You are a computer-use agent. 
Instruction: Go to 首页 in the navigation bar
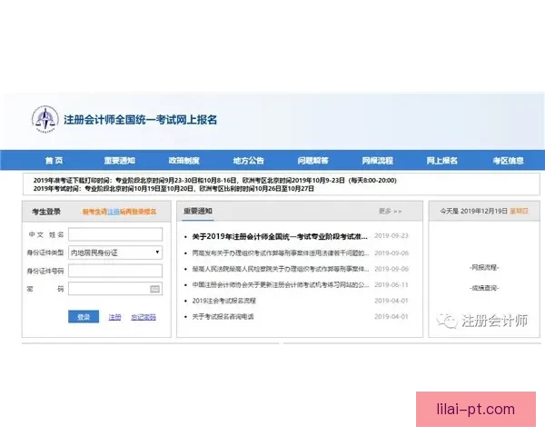tap(54, 160)
